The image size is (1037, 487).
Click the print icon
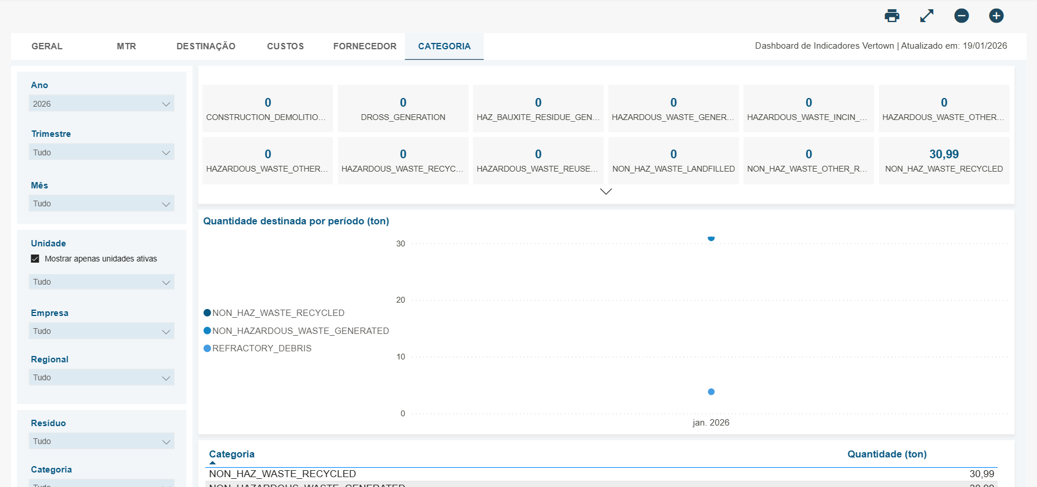[x=892, y=16]
